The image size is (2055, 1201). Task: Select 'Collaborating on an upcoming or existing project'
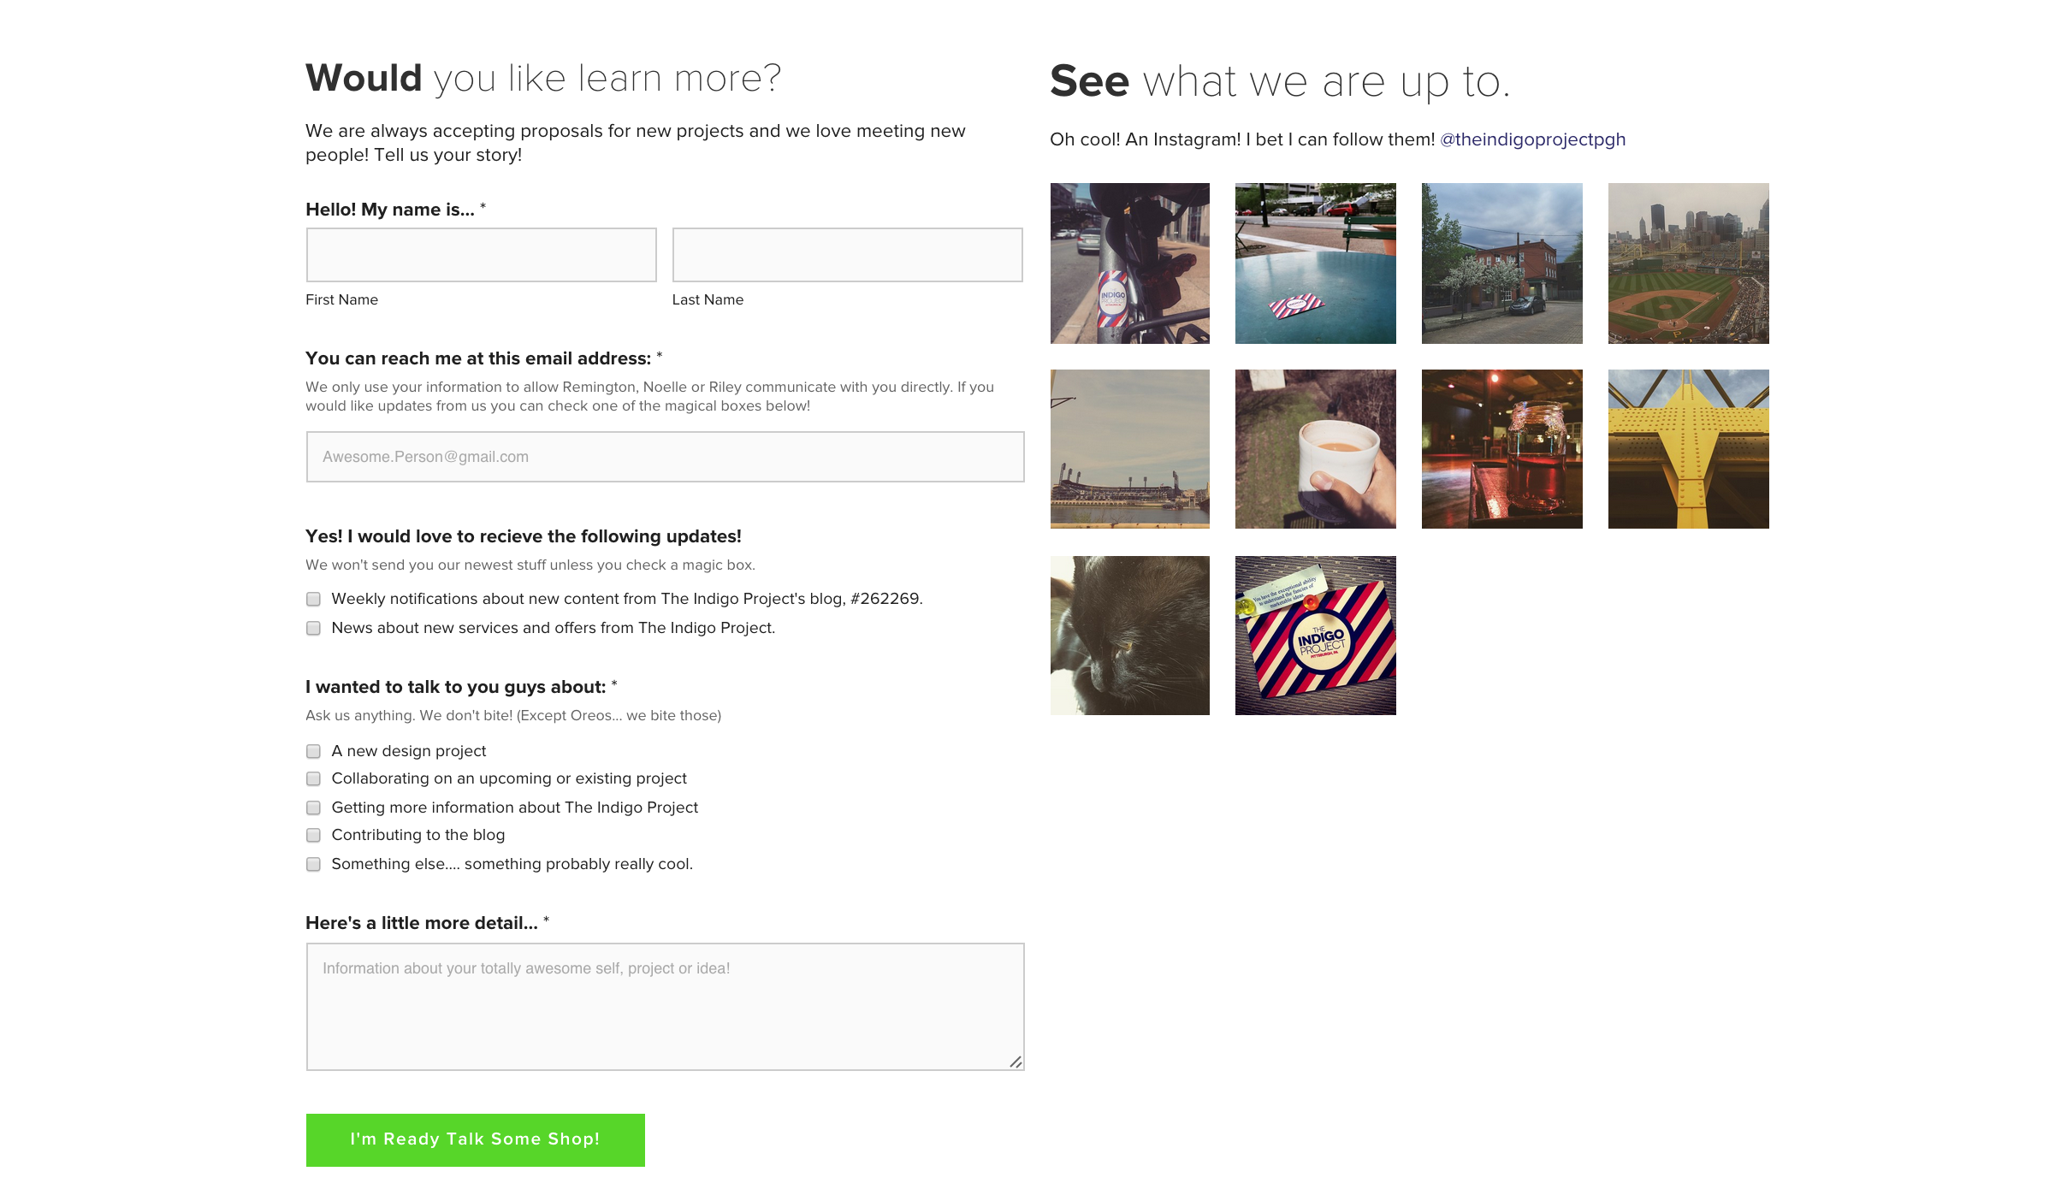click(x=312, y=779)
